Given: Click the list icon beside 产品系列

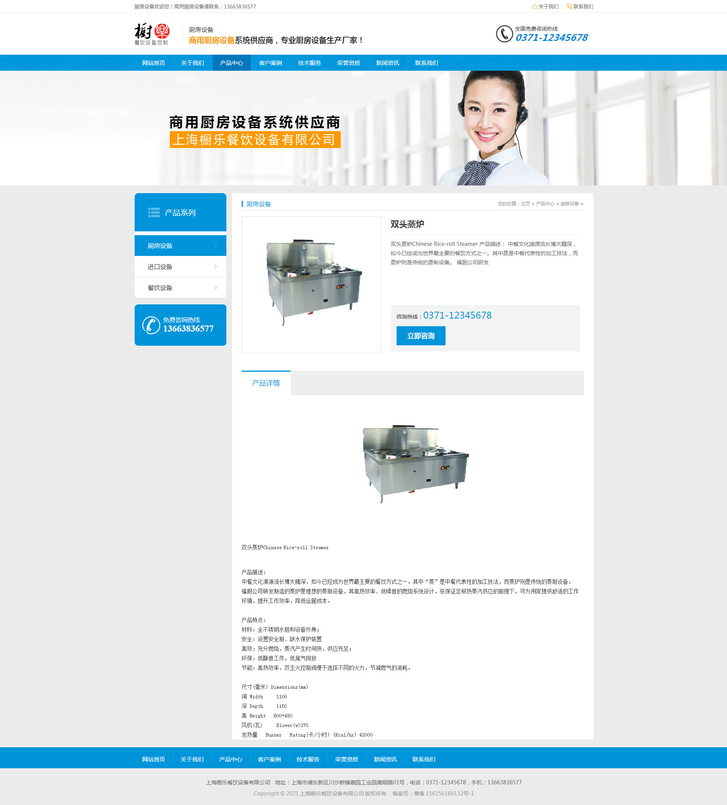Looking at the screenshot, I should [154, 212].
